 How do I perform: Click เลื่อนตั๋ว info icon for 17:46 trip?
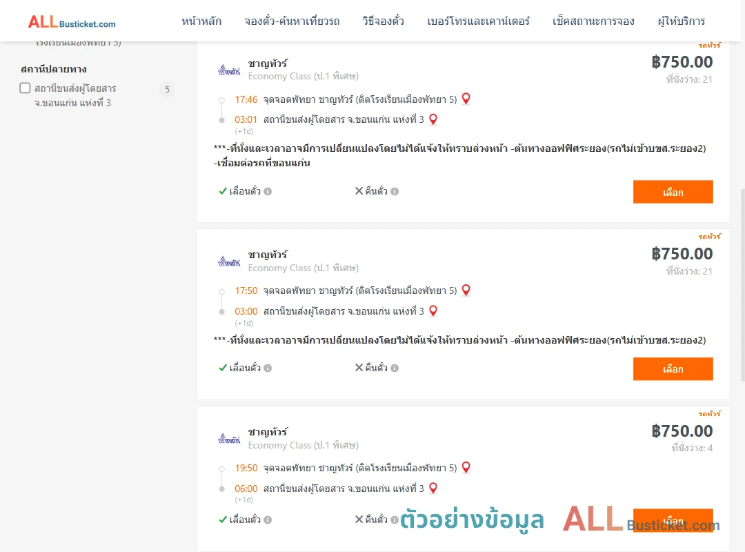(x=268, y=192)
